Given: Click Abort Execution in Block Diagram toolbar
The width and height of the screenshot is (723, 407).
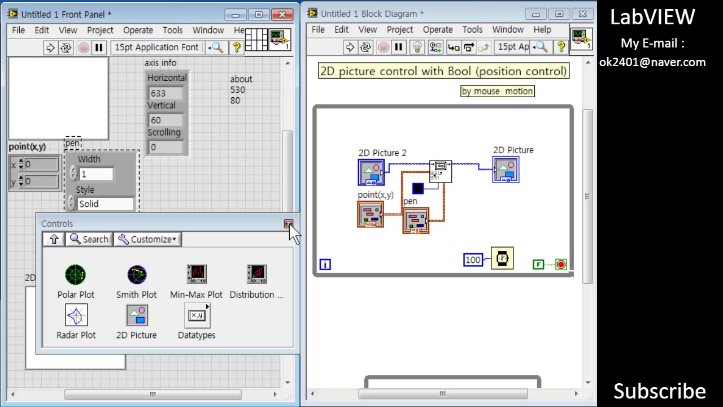Looking at the screenshot, I should click(x=383, y=47).
